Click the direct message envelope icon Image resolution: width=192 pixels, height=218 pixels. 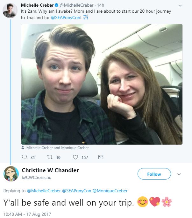tap(101, 157)
